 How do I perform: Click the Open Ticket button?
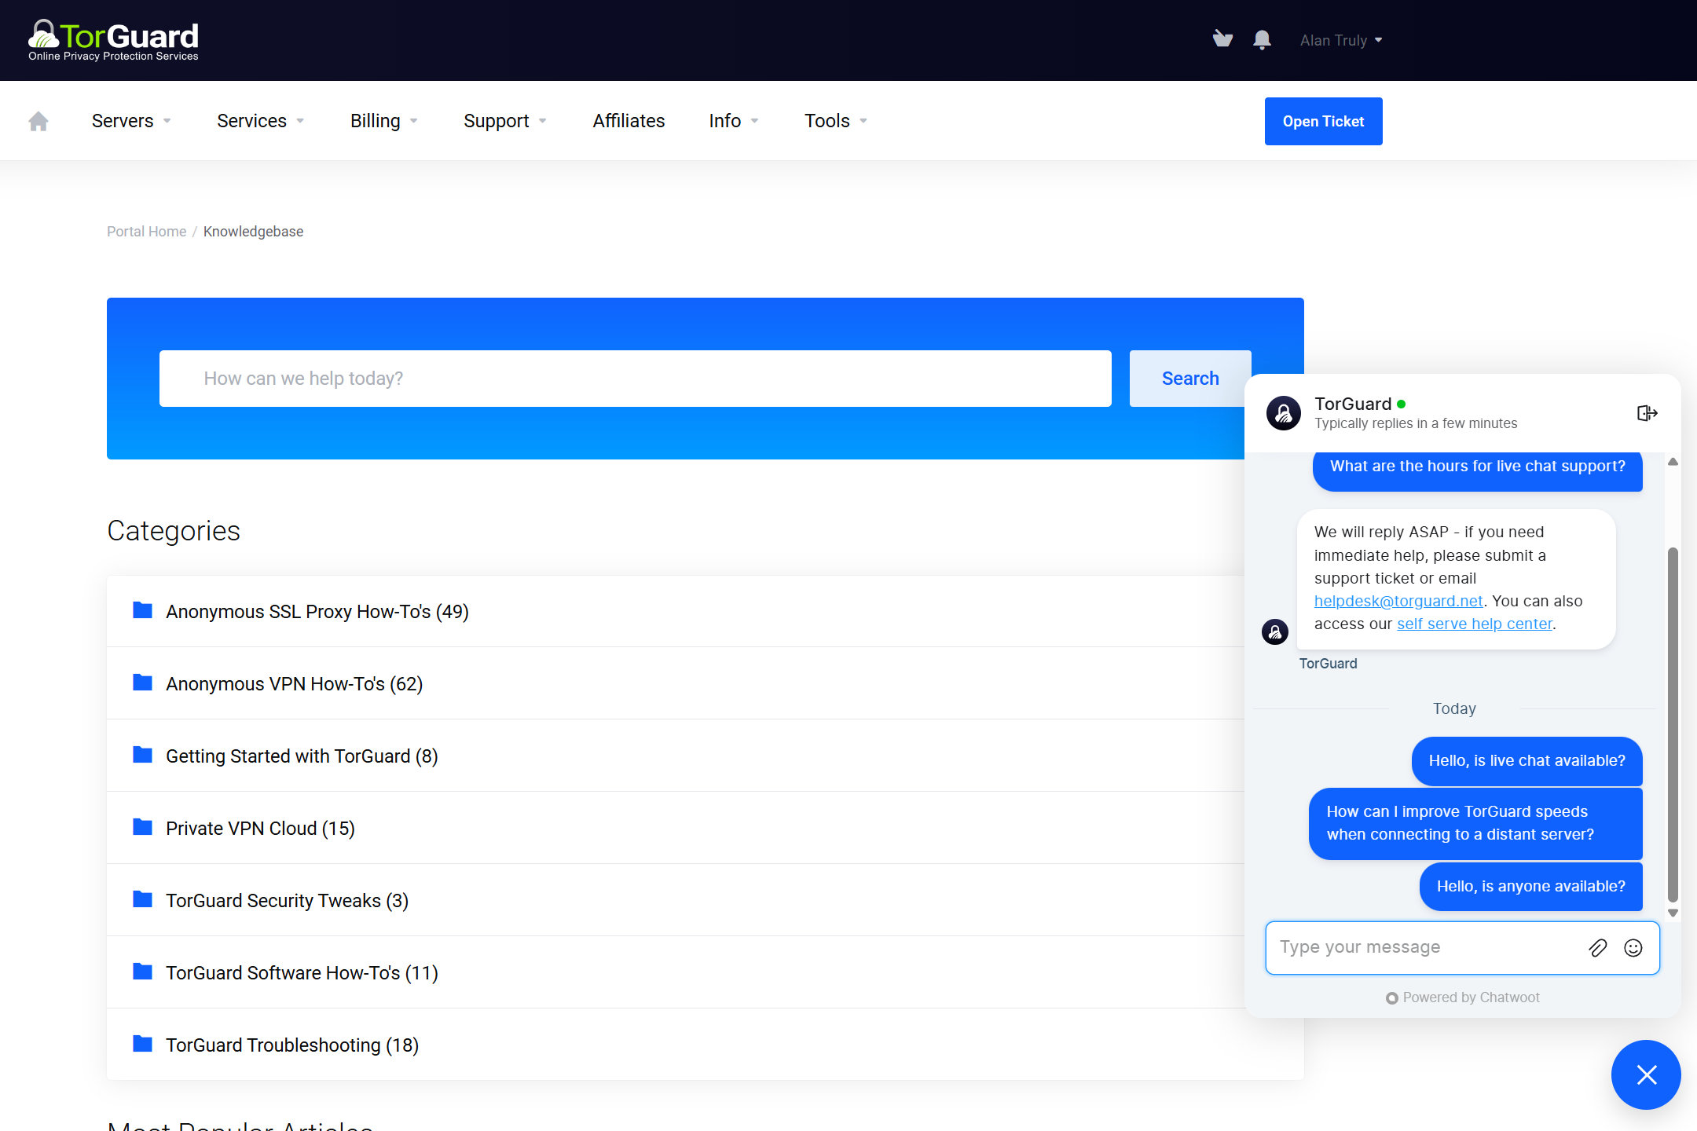1323,120
